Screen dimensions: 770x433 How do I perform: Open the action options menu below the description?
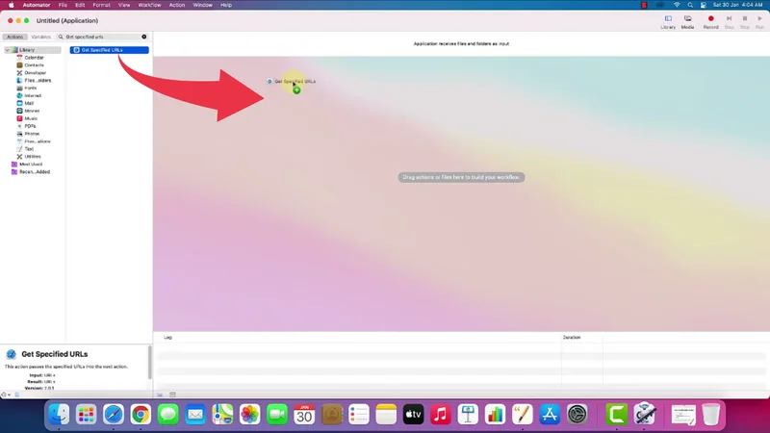click(x=7, y=395)
